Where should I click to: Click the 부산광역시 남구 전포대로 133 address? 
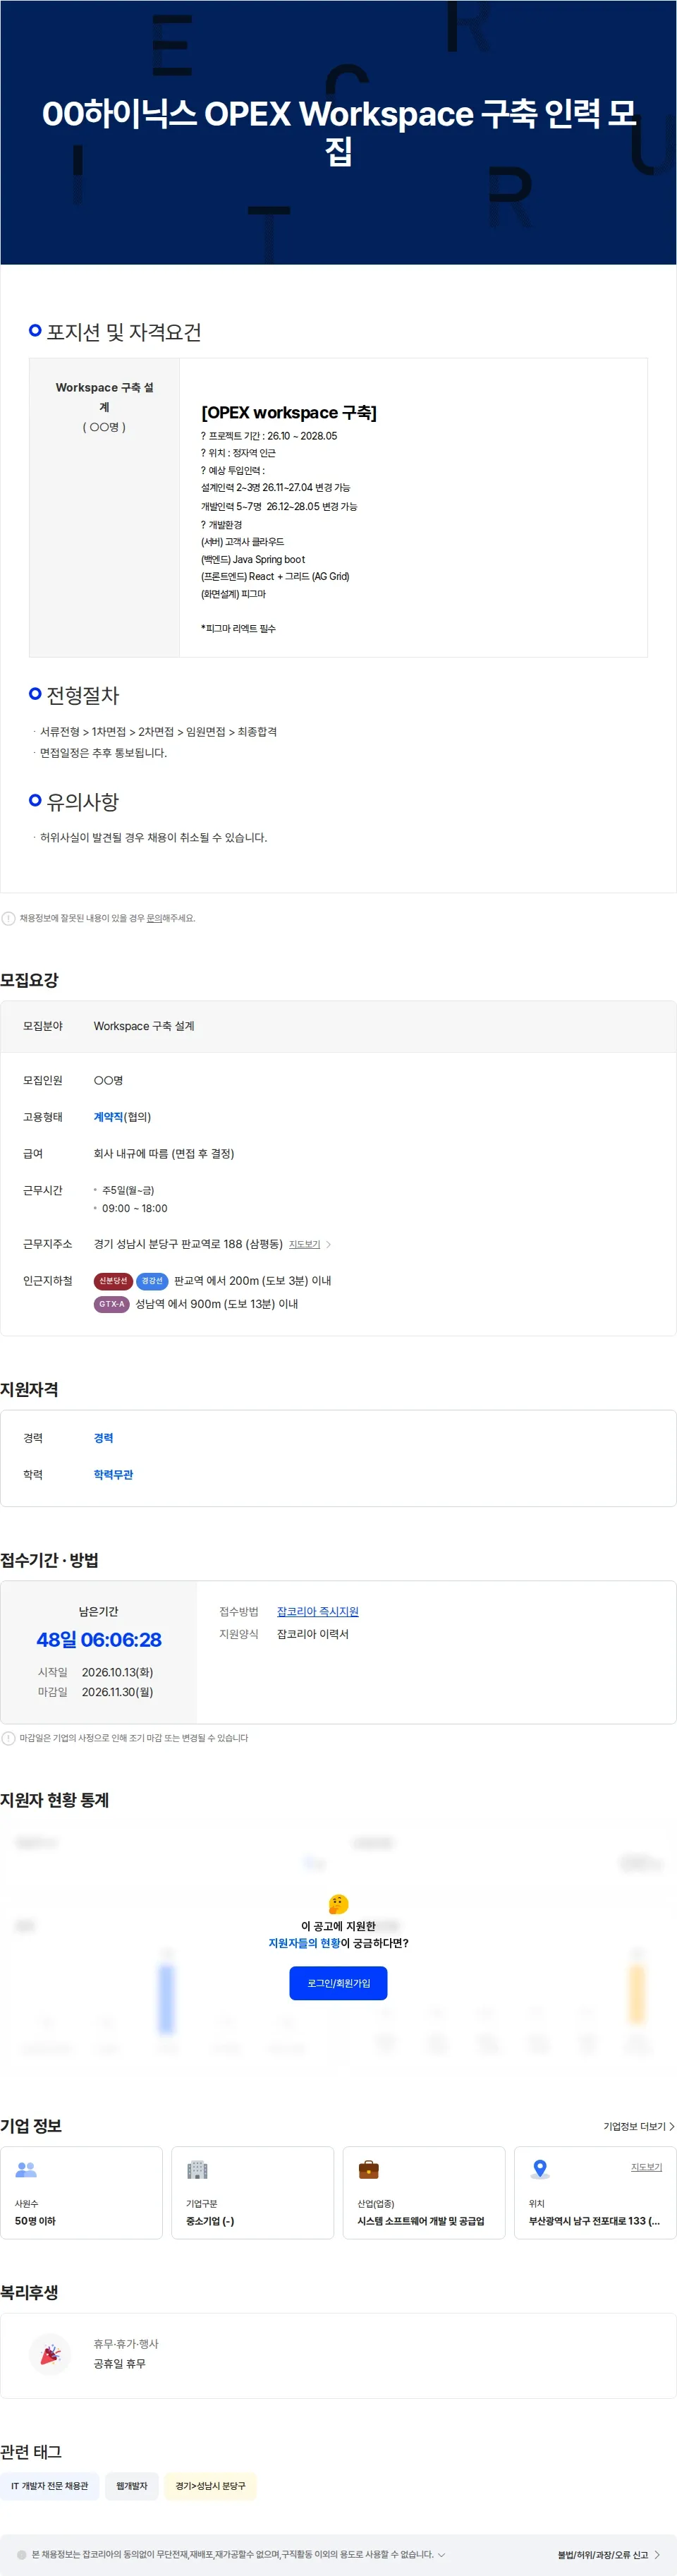pyautogui.click(x=594, y=2221)
